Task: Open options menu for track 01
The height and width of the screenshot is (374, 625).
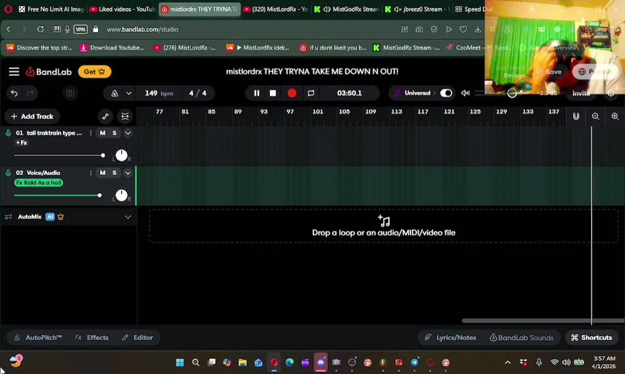Action: pos(90,133)
